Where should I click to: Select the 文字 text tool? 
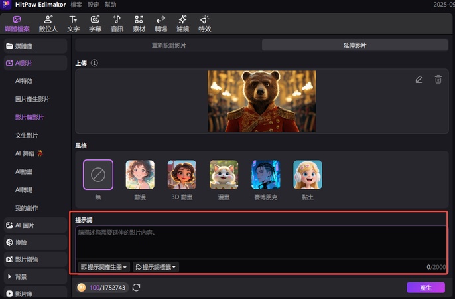[x=73, y=23]
